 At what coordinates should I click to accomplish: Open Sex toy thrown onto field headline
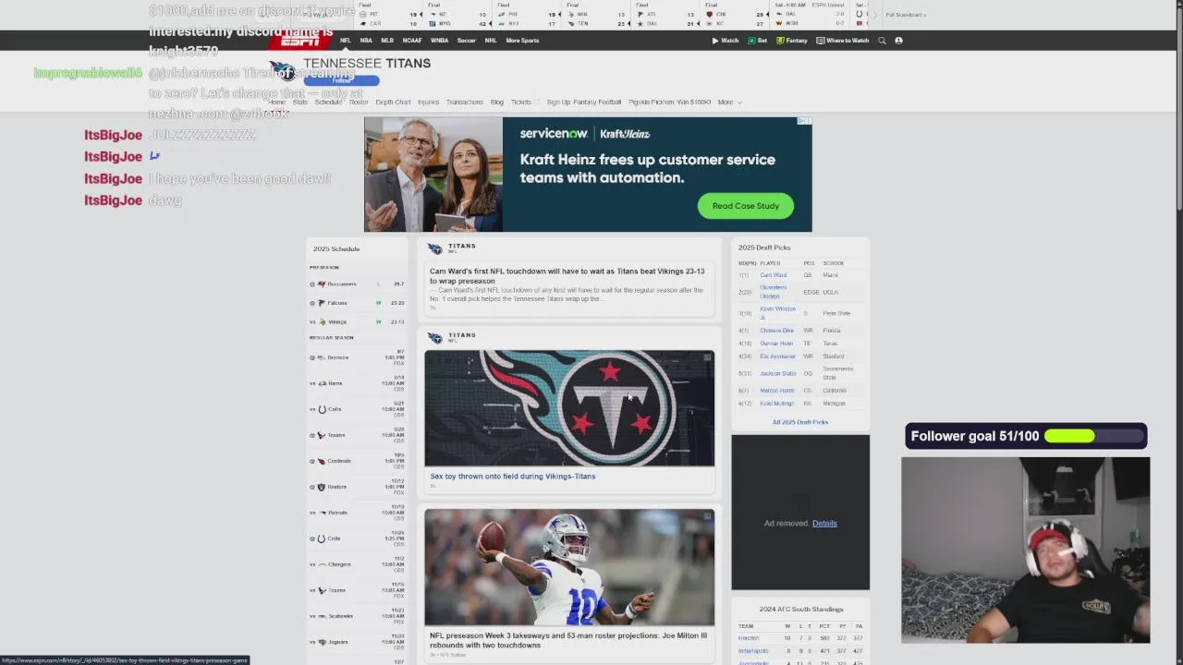pyautogui.click(x=513, y=477)
